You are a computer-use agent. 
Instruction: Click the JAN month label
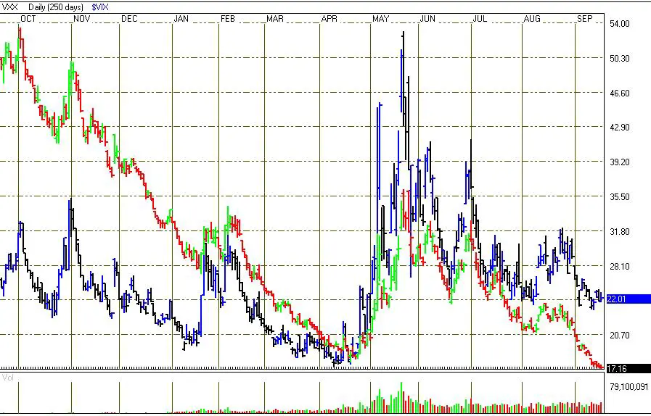tap(181, 19)
